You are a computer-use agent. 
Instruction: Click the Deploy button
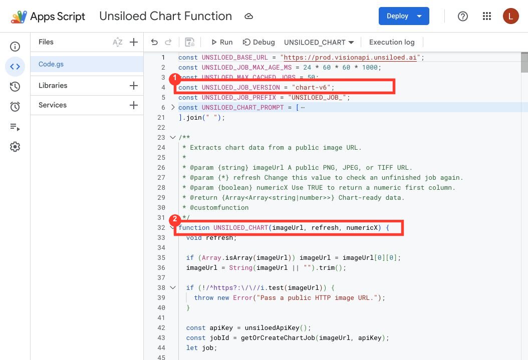[x=404, y=16]
